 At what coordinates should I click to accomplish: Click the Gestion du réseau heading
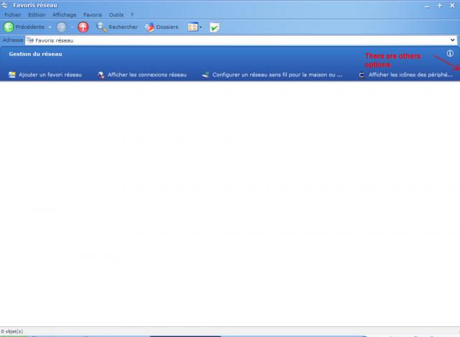(35, 54)
